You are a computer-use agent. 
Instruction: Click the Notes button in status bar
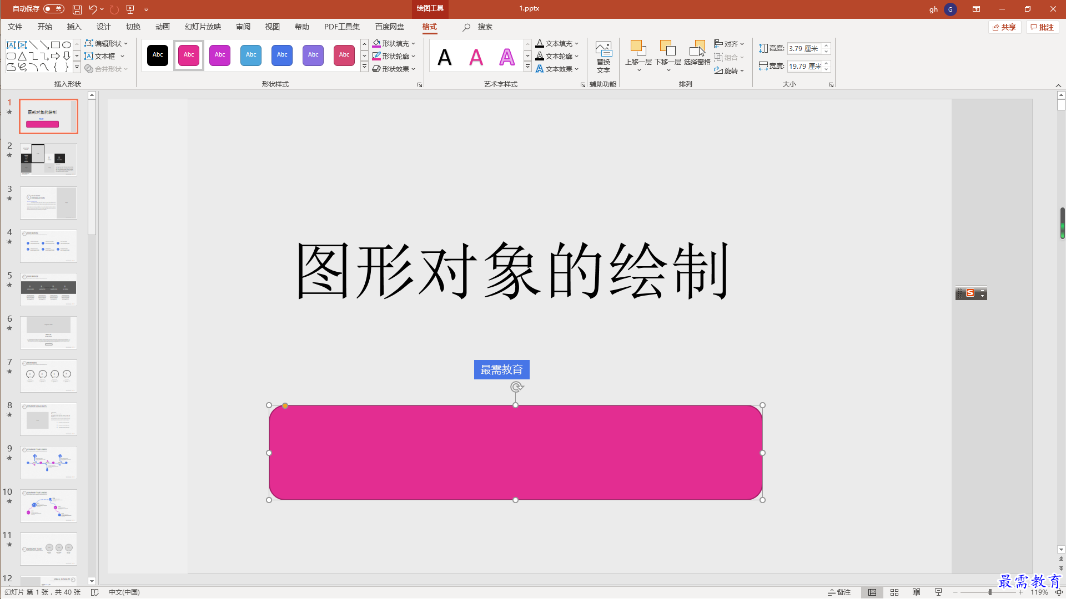(x=839, y=592)
